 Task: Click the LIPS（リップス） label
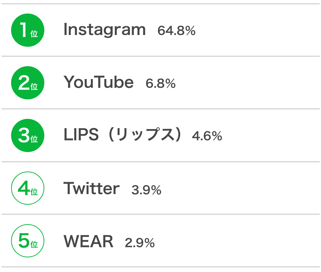pyautogui.click(x=123, y=134)
